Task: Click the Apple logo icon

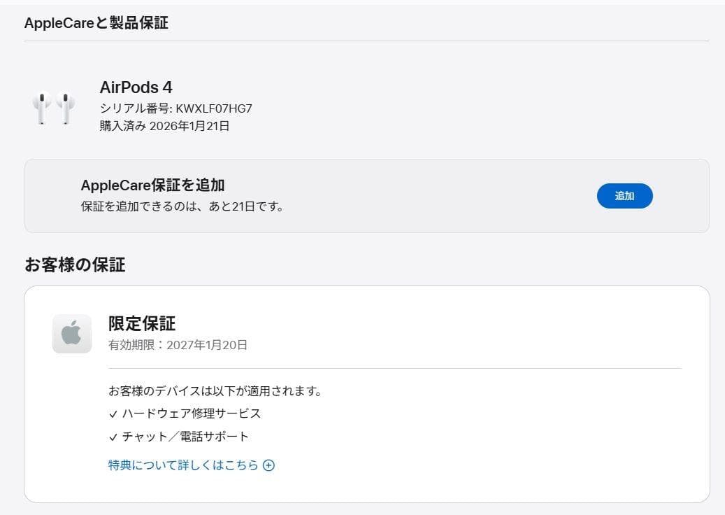Action: tap(71, 334)
